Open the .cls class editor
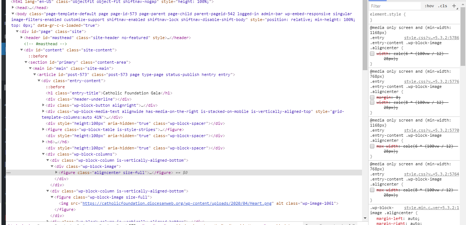This screenshot has width=466, height=225. point(442,6)
